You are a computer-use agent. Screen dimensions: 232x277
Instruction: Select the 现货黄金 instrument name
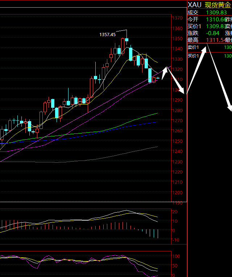click(x=218, y=5)
